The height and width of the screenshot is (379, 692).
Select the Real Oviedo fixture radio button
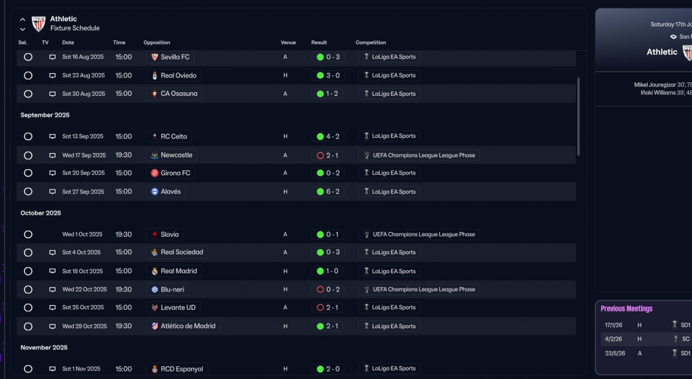coord(28,75)
